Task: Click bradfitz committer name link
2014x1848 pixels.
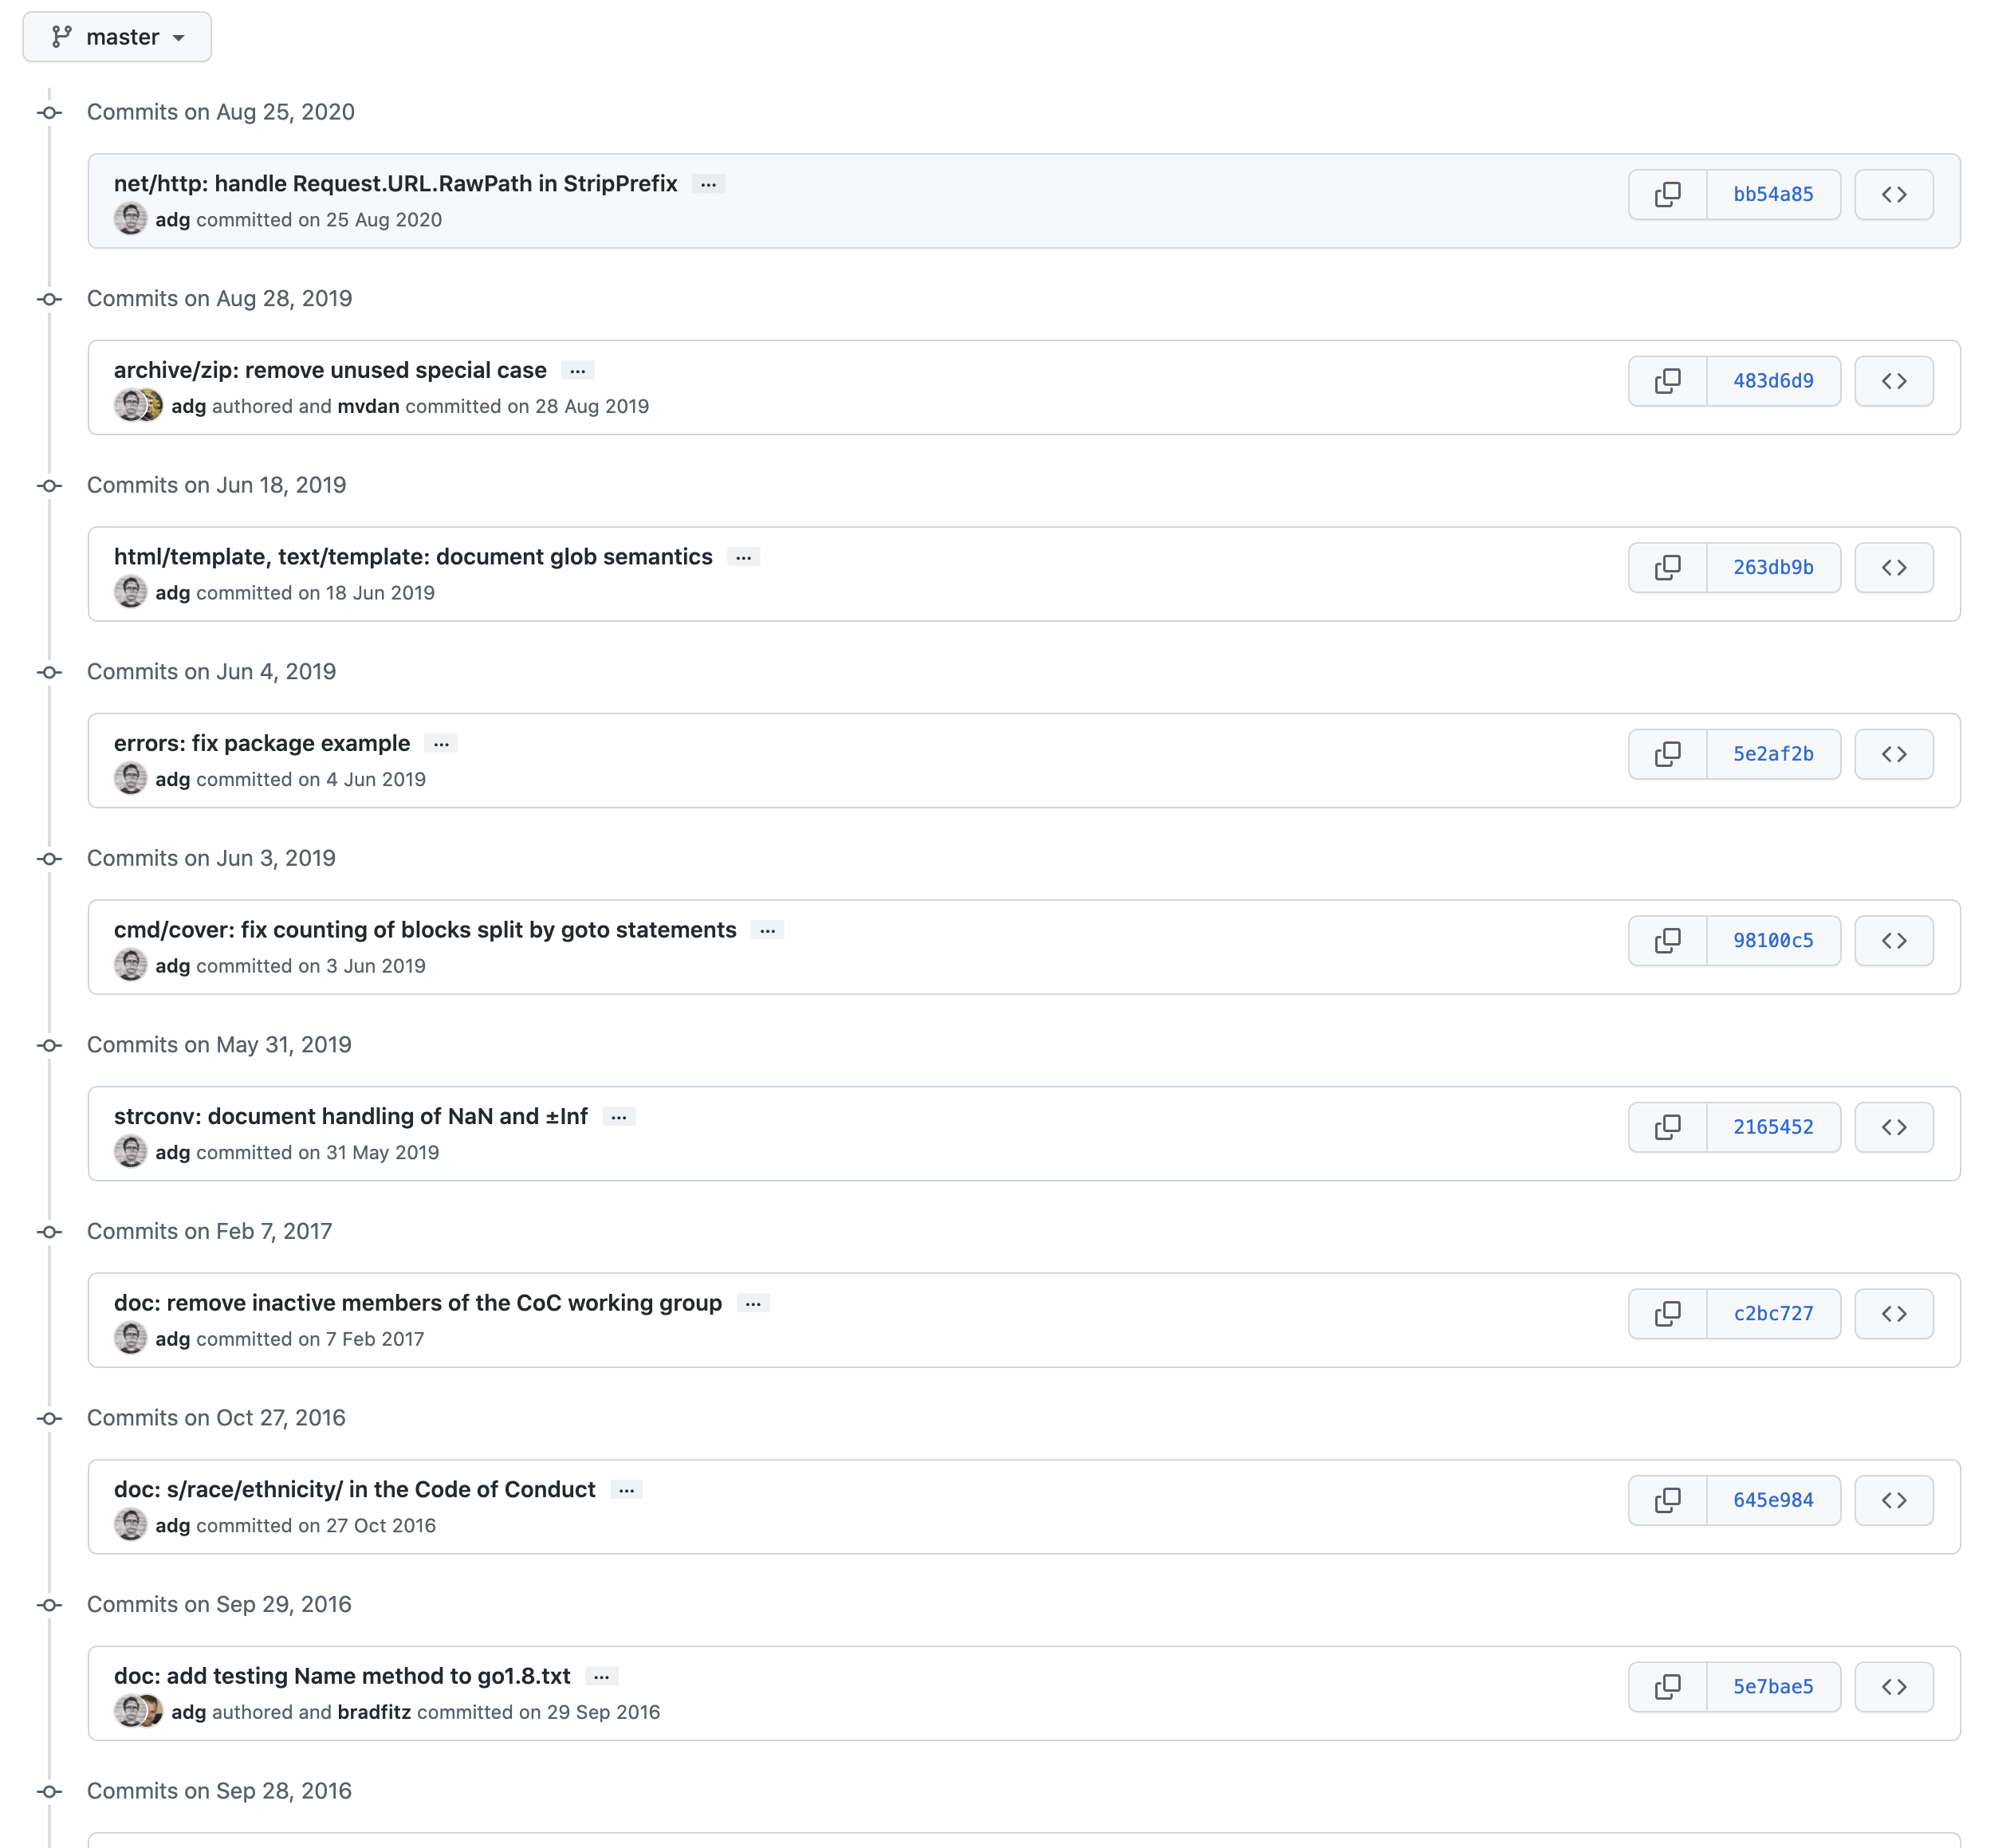Action: (374, 1712)
